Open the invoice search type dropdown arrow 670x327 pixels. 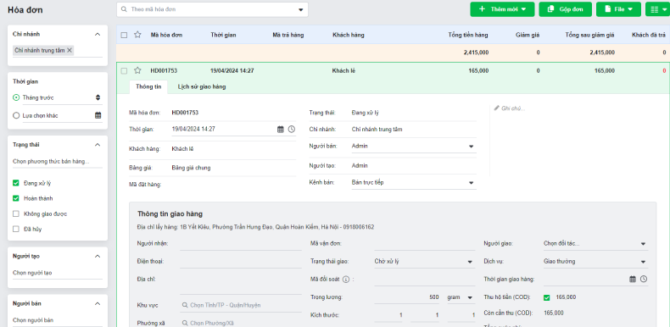tap(300, 9)
